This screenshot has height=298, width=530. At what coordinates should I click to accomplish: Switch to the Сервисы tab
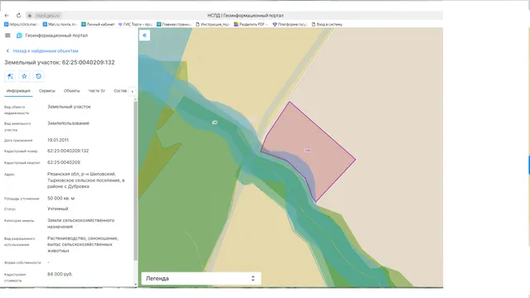[47, 91]
